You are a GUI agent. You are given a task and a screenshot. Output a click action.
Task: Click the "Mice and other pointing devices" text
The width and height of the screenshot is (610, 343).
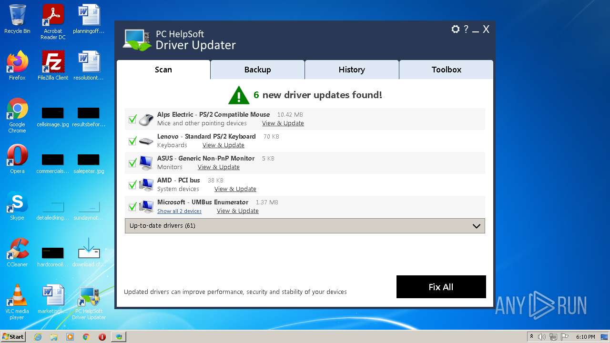[202, 123]
